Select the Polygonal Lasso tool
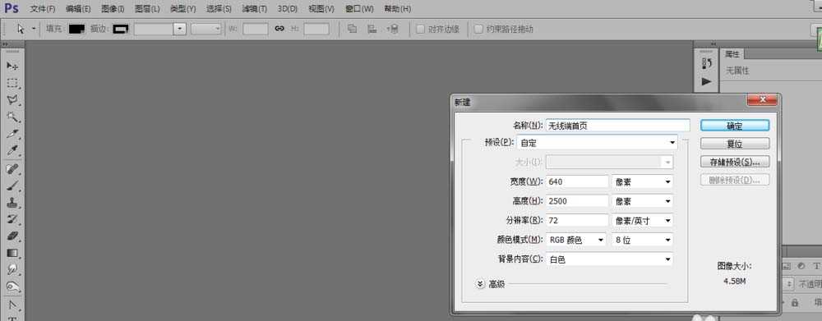822x321 pixels. tap(12, 100)
